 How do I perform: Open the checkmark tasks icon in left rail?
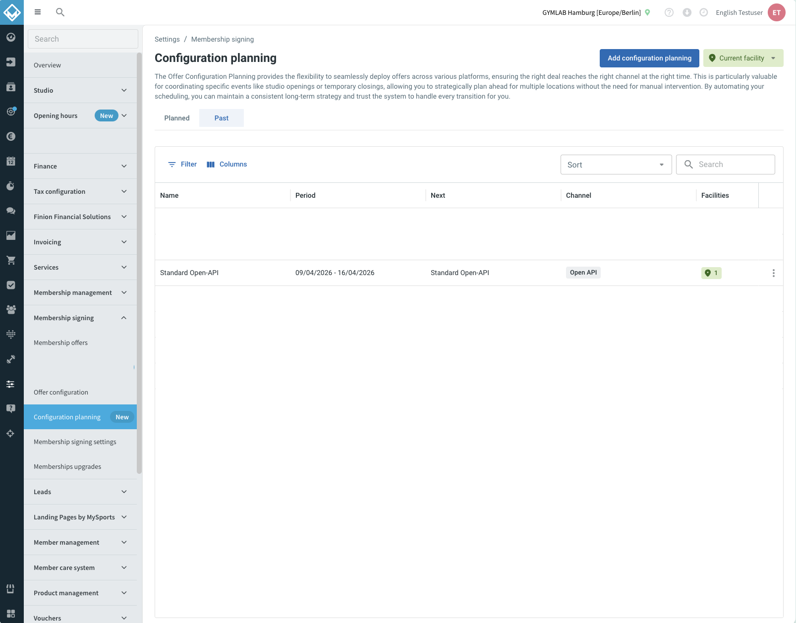[x=11, y=285]
